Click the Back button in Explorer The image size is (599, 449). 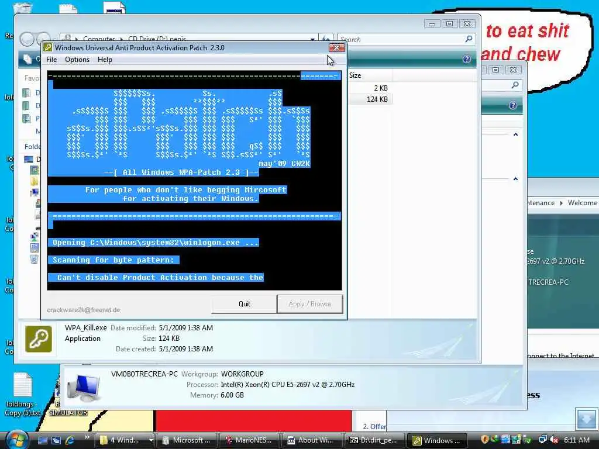click(x=27, y=39)
